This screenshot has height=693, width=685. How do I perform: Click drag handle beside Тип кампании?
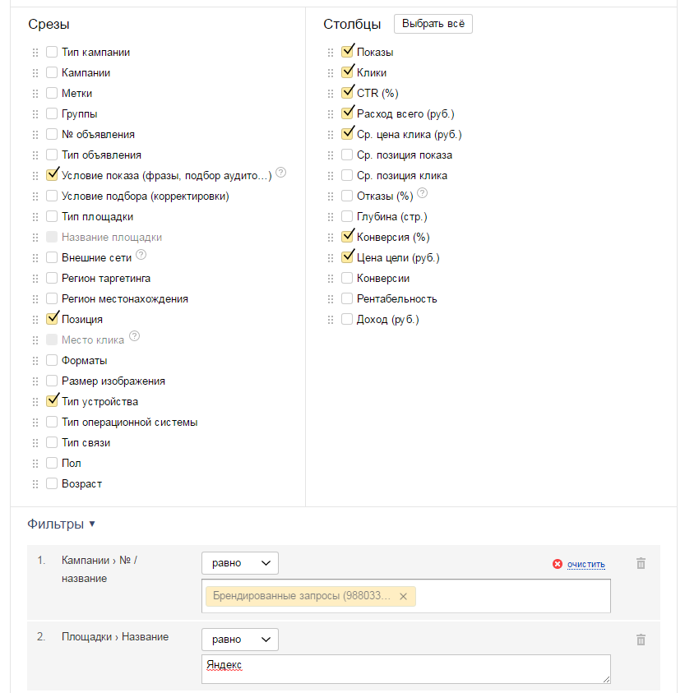click(x=35, y=53)
